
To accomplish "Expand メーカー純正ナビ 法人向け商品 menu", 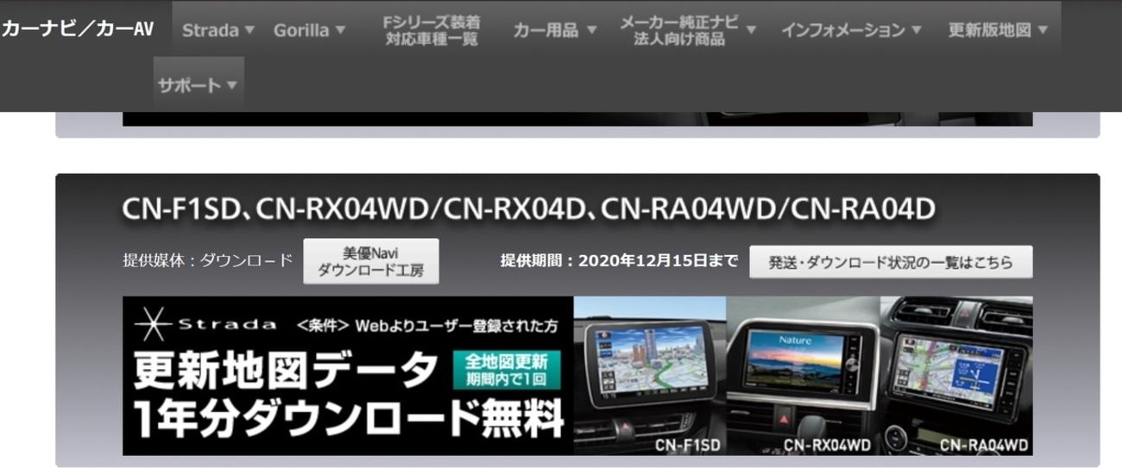I will tap(687, 30).
